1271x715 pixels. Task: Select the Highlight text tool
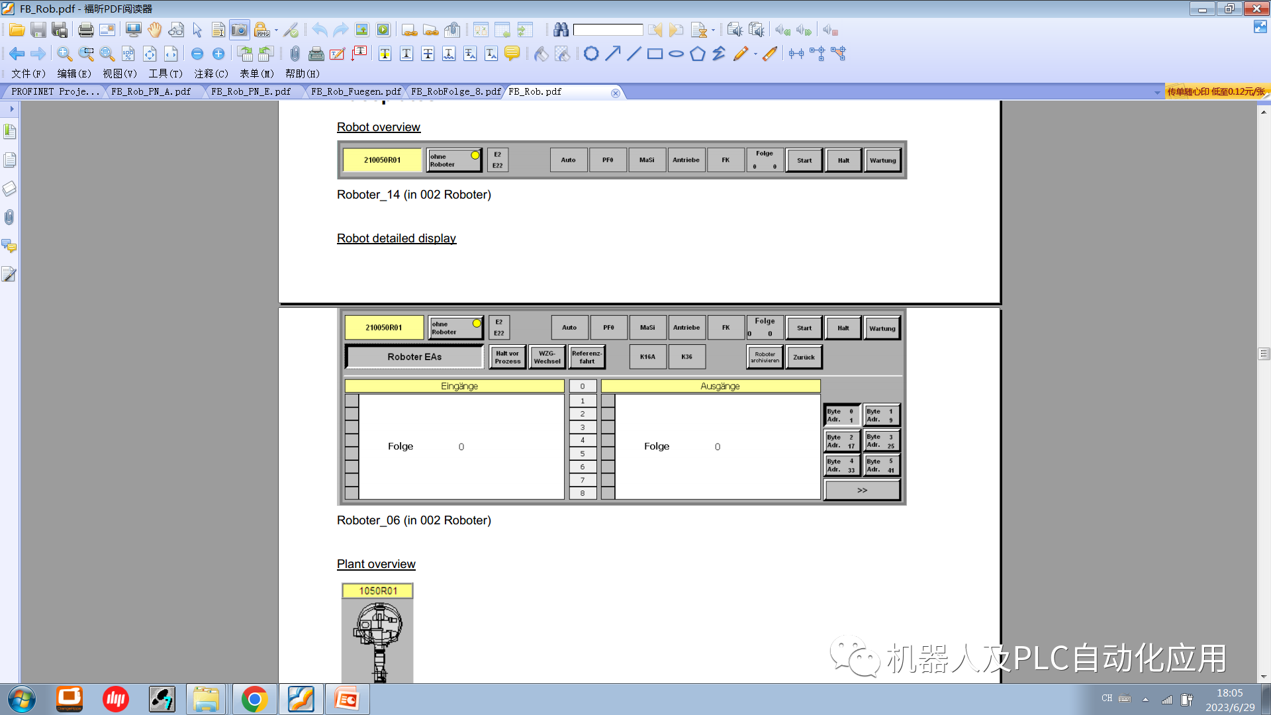384,54
